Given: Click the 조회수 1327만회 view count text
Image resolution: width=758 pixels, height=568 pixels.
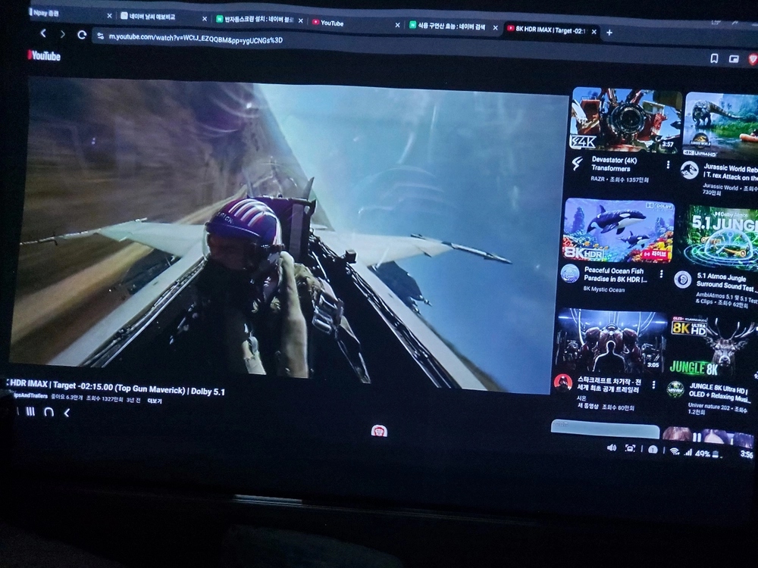Looking at the screenshot, I should [104, 399].
